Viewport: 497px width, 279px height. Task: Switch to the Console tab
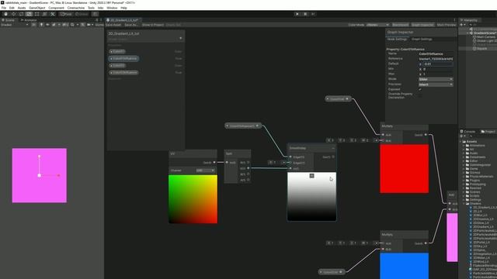pos(467,132)
